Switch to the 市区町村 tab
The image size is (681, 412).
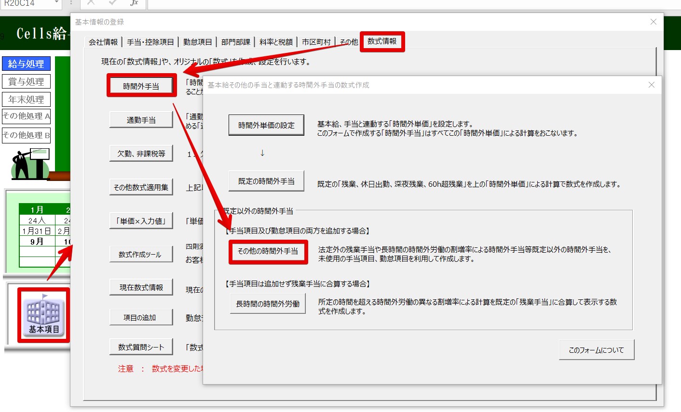point(316,42)
